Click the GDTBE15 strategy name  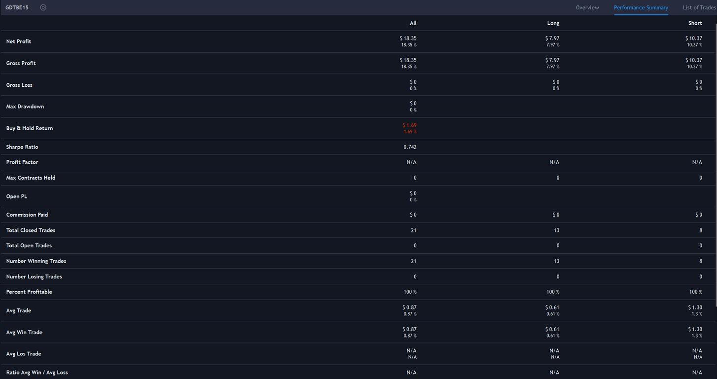17,7
